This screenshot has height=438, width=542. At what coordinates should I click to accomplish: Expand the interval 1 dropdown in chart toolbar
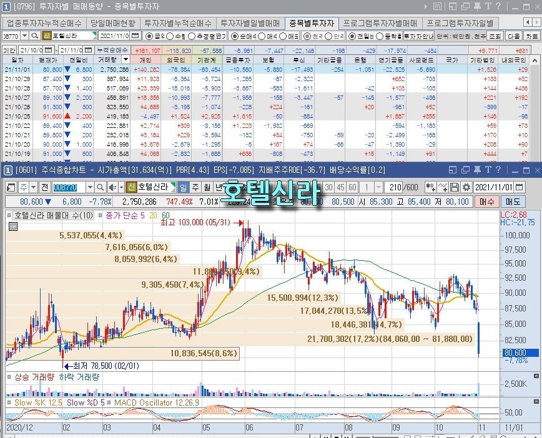point(378,187)
